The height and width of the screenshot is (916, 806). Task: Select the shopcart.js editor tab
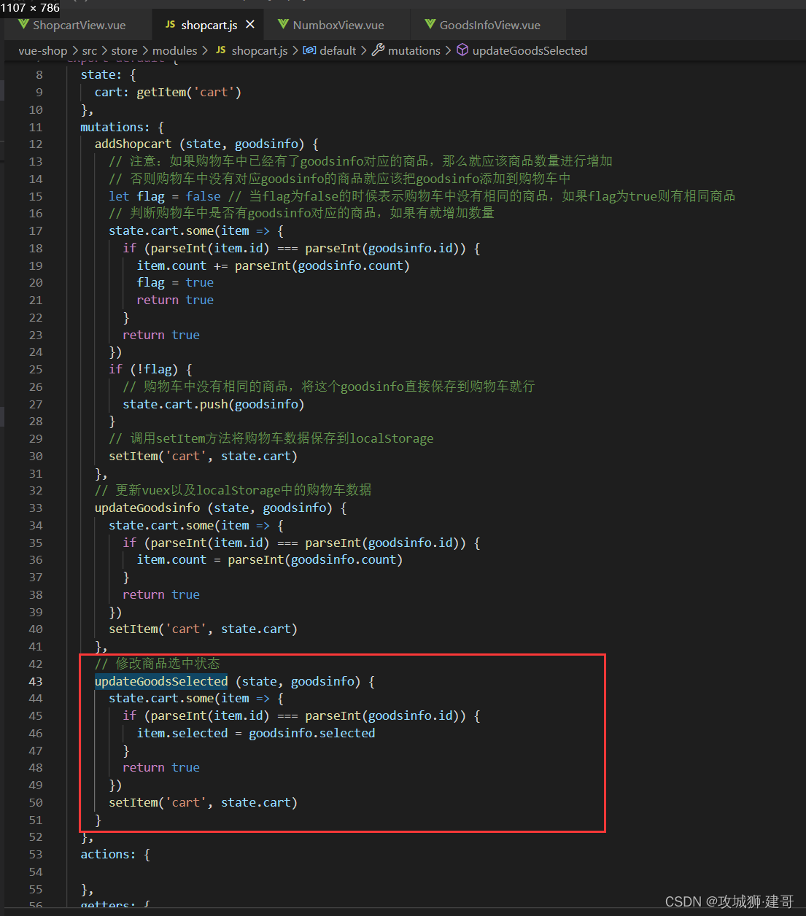tap(209, 25)
